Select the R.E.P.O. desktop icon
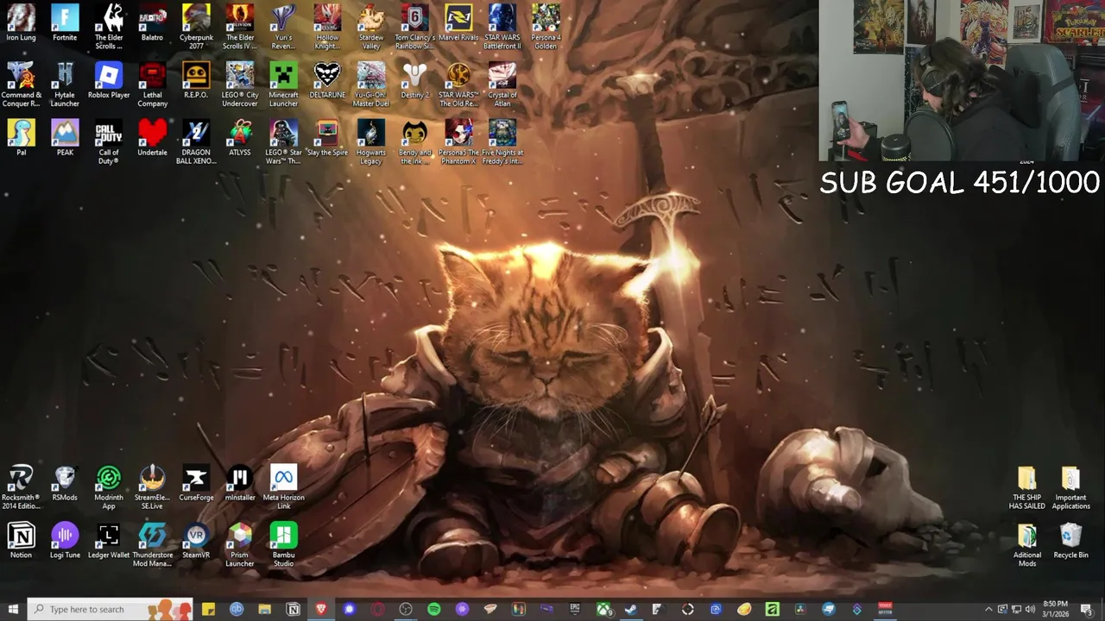 pos(196,81)
